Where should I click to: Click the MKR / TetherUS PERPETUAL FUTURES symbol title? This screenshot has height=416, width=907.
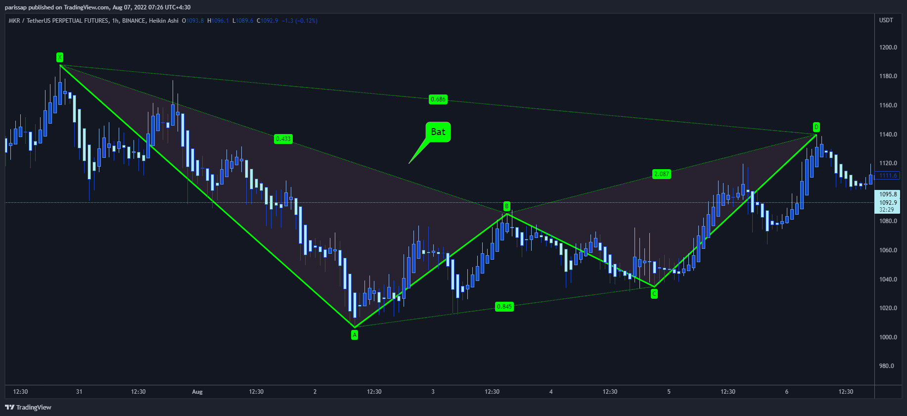[x=58, y=21]
